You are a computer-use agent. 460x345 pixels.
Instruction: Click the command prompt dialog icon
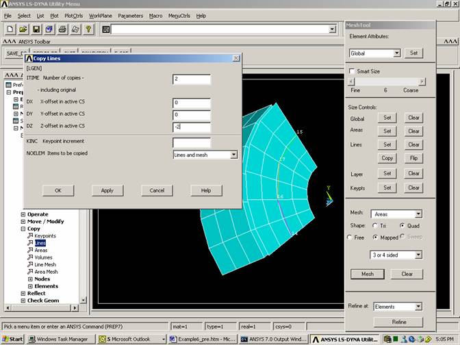[x=106, y=29]
